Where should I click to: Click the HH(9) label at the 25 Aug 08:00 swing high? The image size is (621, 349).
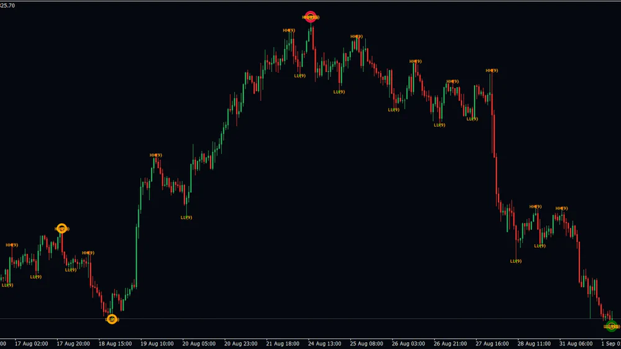coord(356,37)
